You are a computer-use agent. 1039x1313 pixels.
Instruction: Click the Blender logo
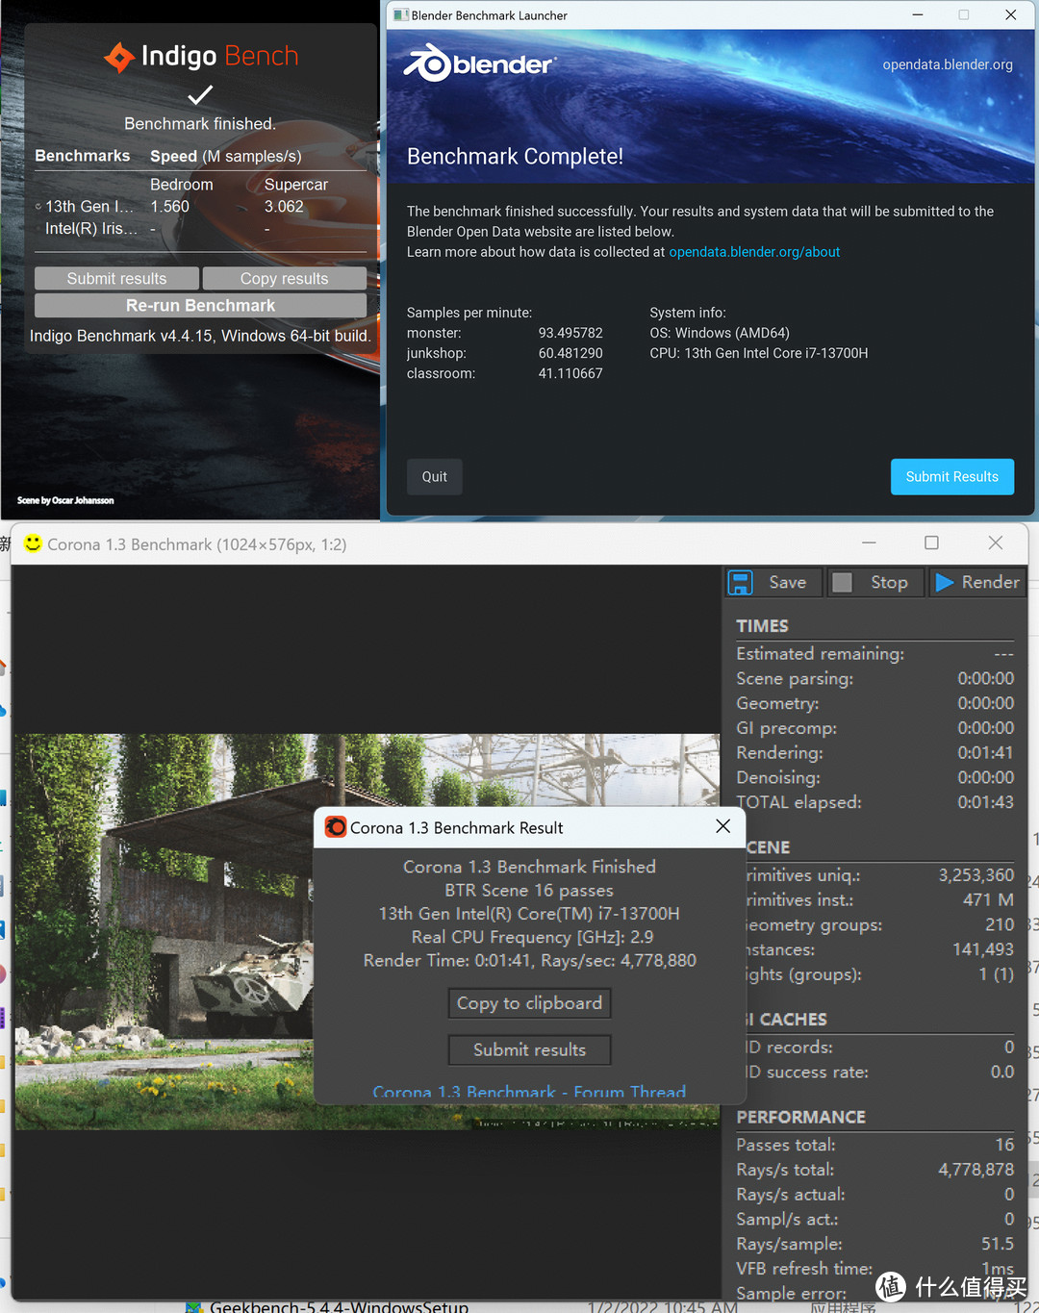(x=479, y=63)
